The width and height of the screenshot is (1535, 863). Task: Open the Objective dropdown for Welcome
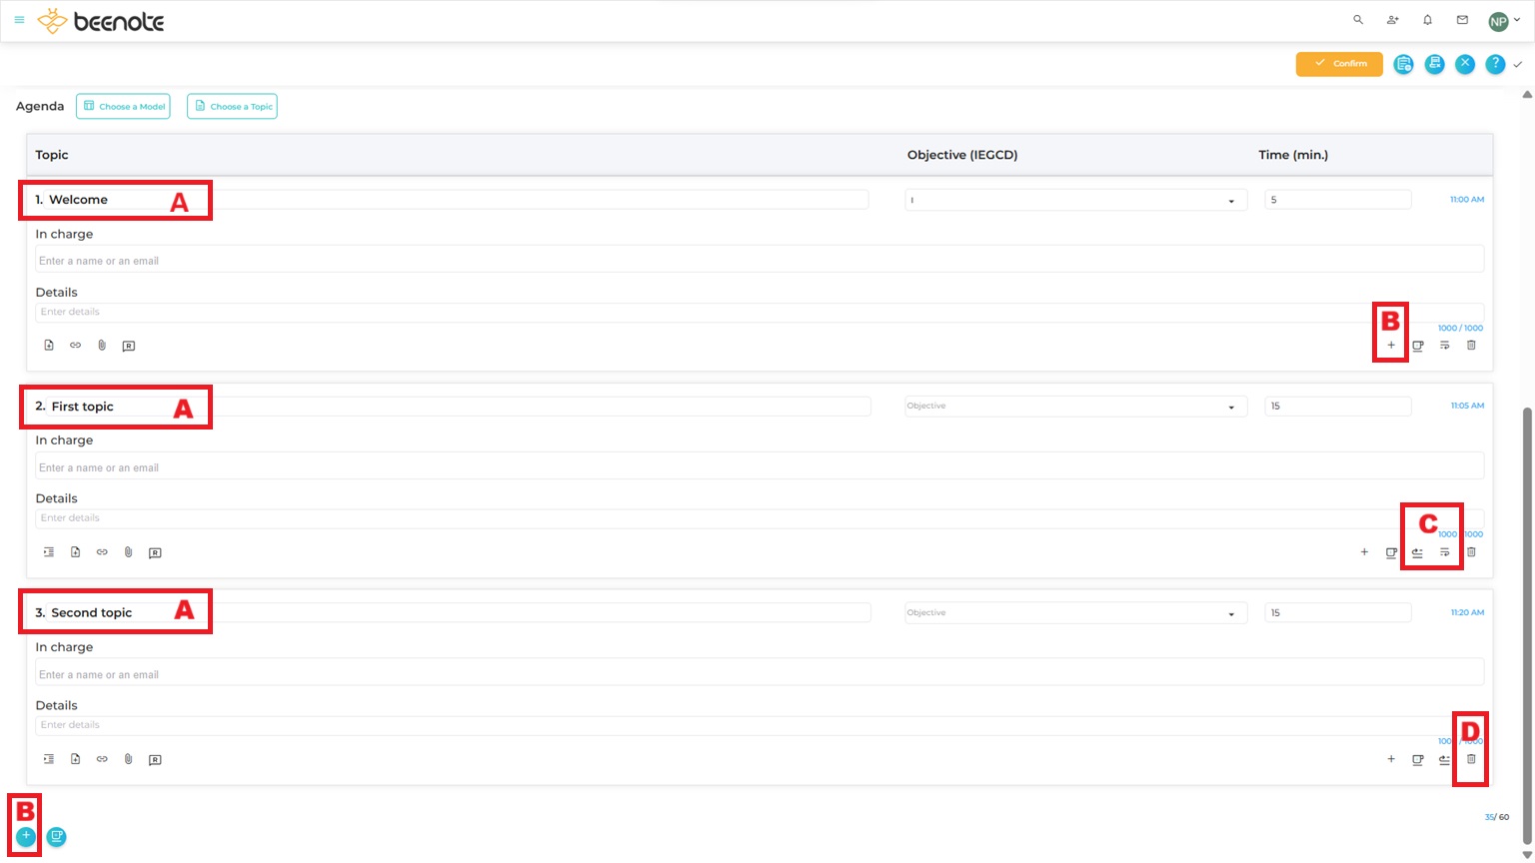coord(1075,201)
